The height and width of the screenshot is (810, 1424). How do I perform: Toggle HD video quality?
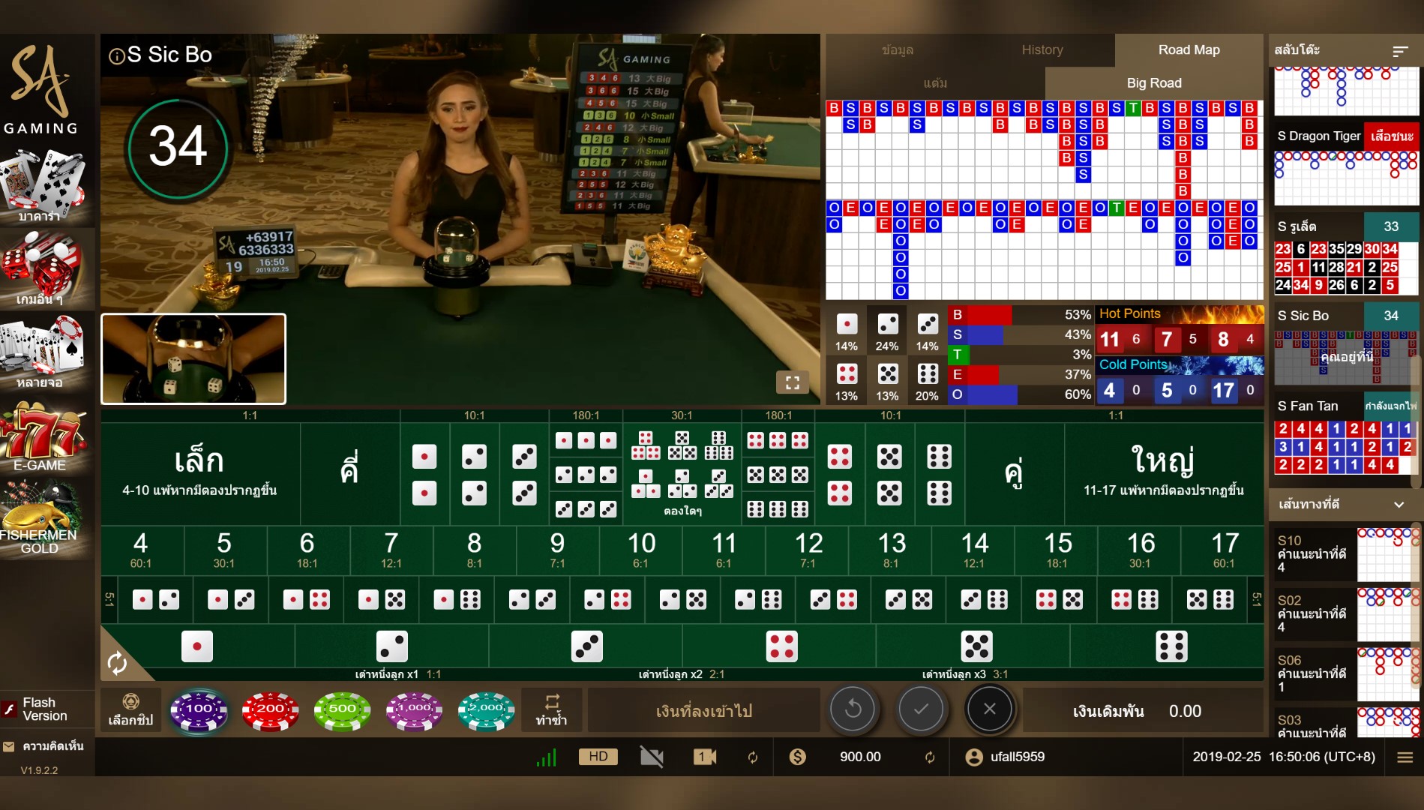point(598,757)
